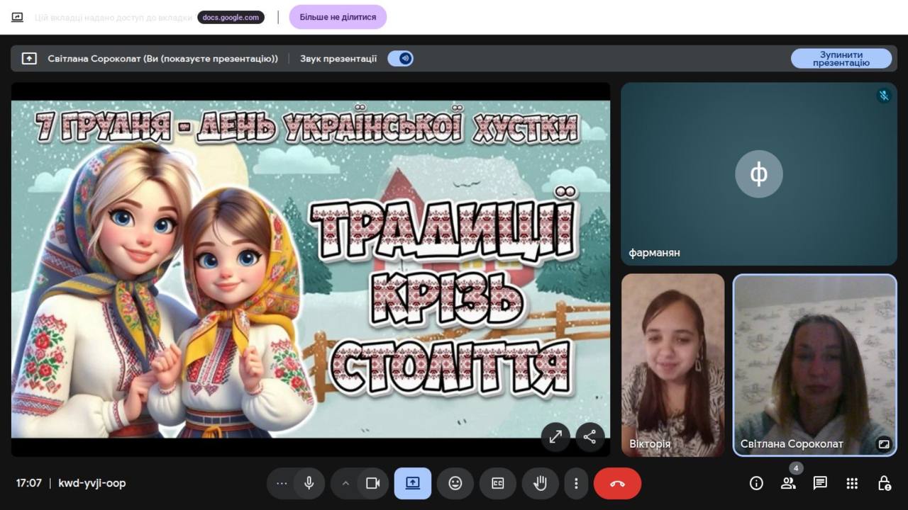Expand the presentation to fullscreen
This screenshot has width=908, height=510.
point(555,437)
